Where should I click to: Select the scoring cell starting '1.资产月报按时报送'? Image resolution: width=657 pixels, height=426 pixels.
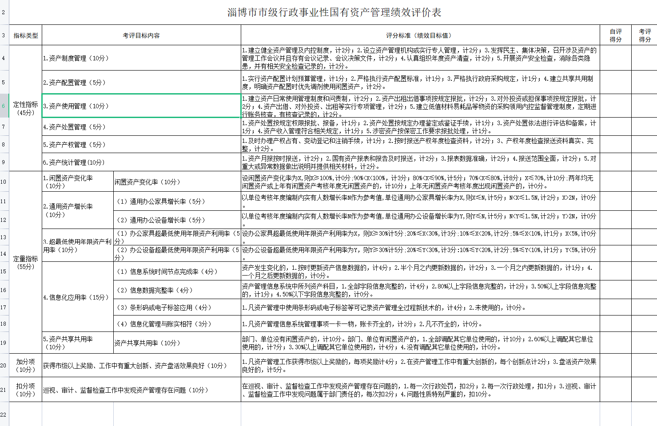pos(420,162)
